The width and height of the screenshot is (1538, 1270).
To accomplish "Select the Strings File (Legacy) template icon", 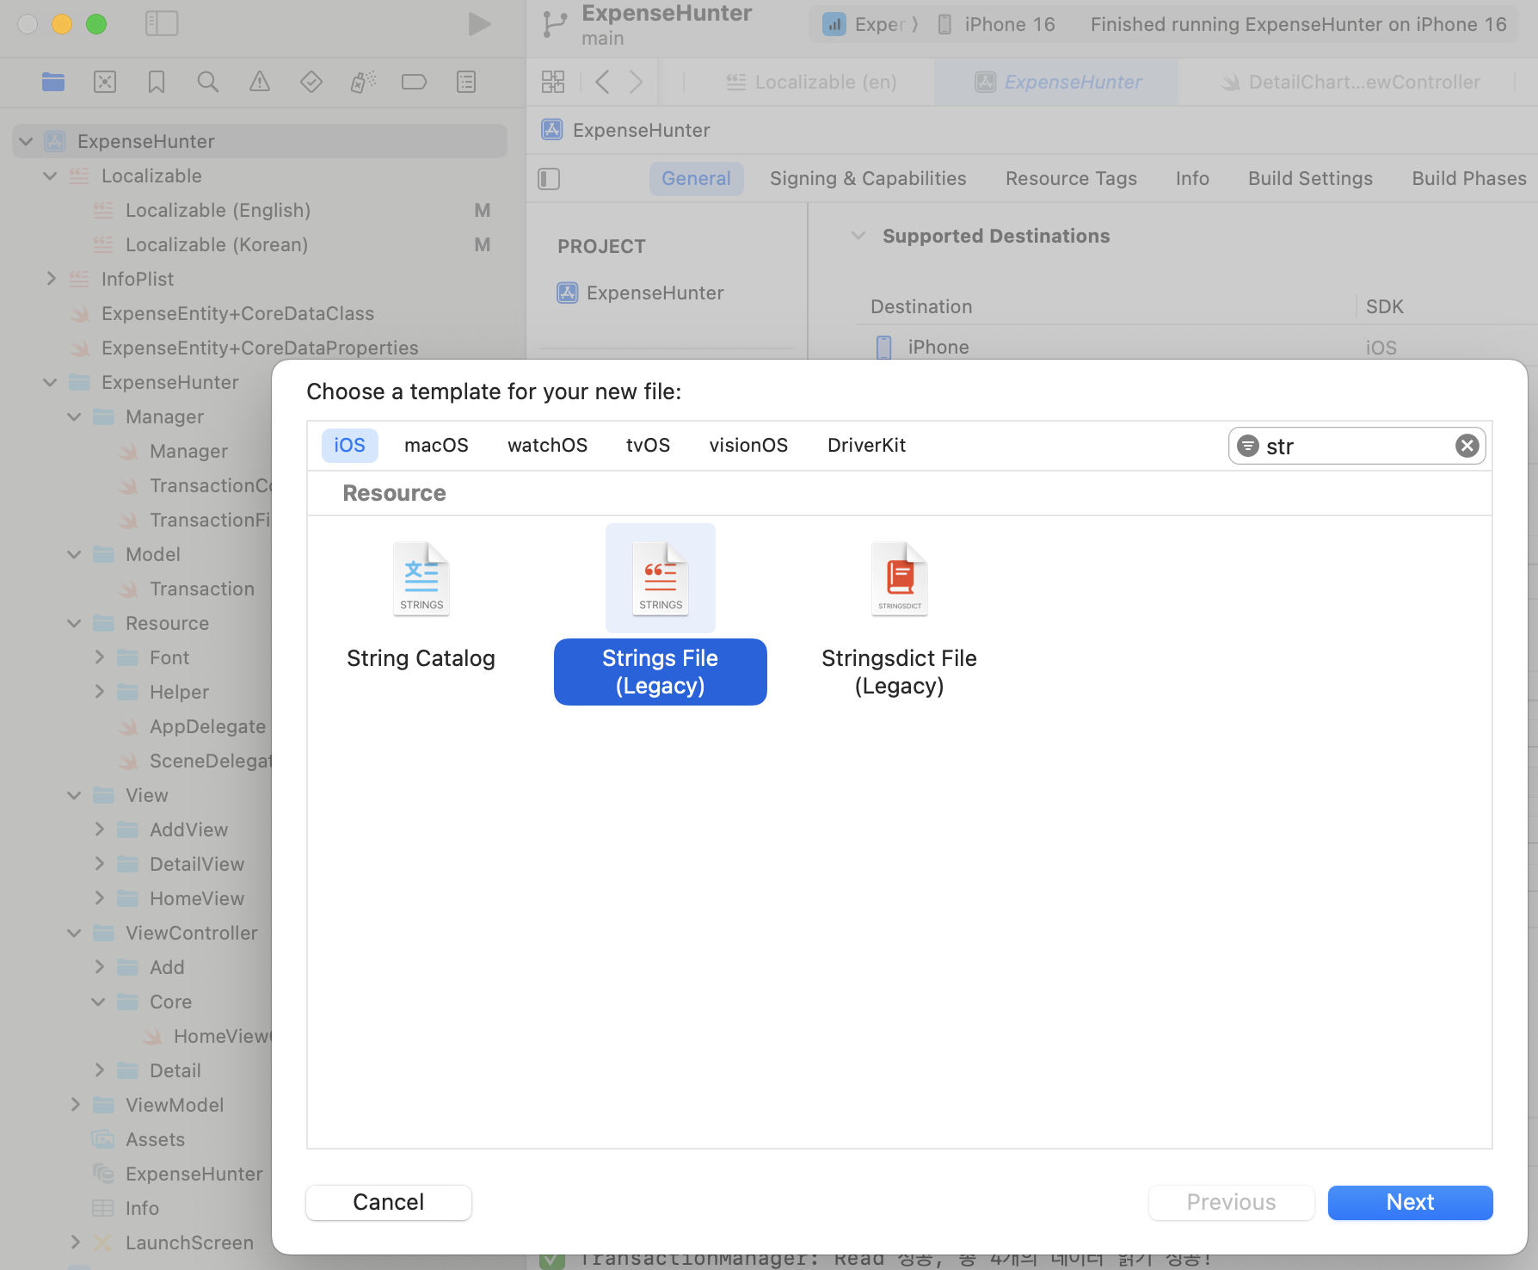I will (661, 579).
